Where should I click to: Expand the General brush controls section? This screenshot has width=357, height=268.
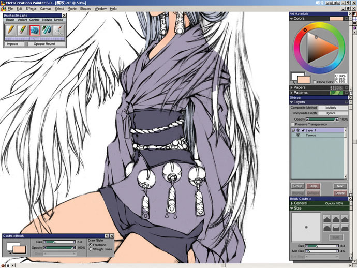pyautogui.click(x=292, y=203)
